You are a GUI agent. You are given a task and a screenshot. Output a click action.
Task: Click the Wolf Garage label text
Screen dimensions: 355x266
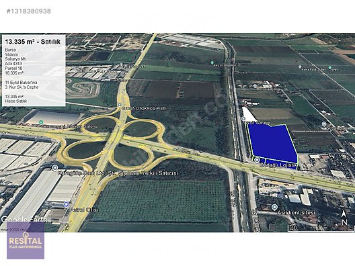click(x=258, y=124)
